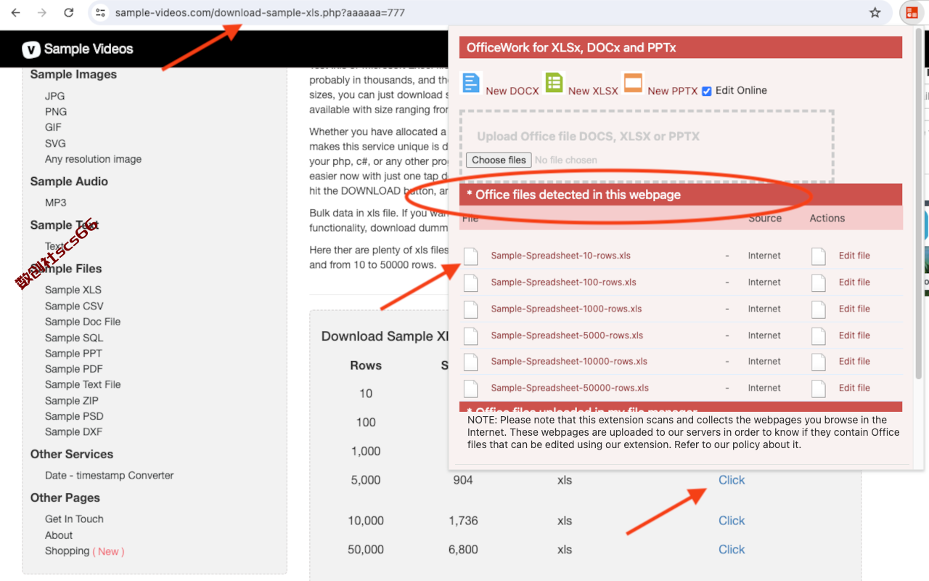Open the PNG sample images link

click(56, 112)
